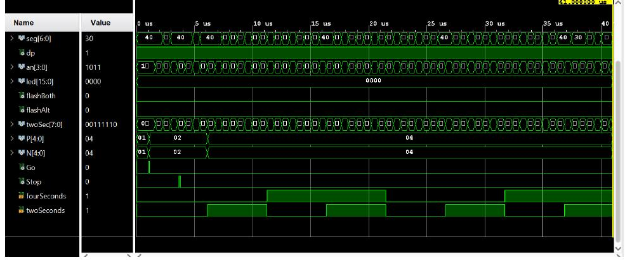Click the Stop pulse in the waveform
625x260 pixels.
(x=180, y=181)
